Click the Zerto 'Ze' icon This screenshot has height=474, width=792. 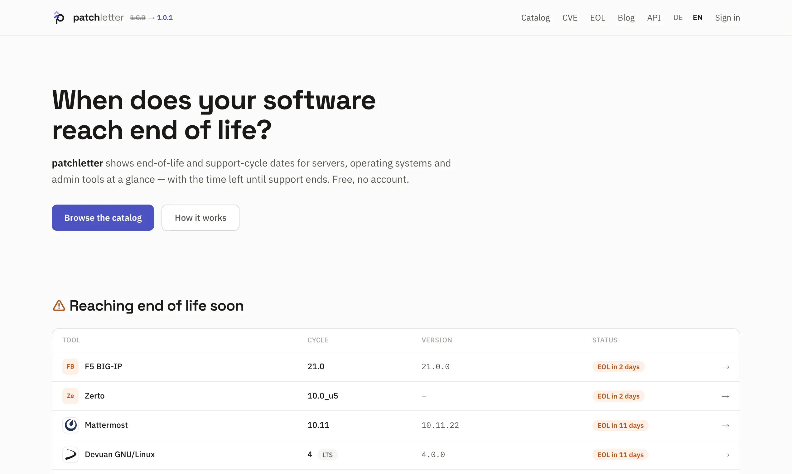(70, 396)
